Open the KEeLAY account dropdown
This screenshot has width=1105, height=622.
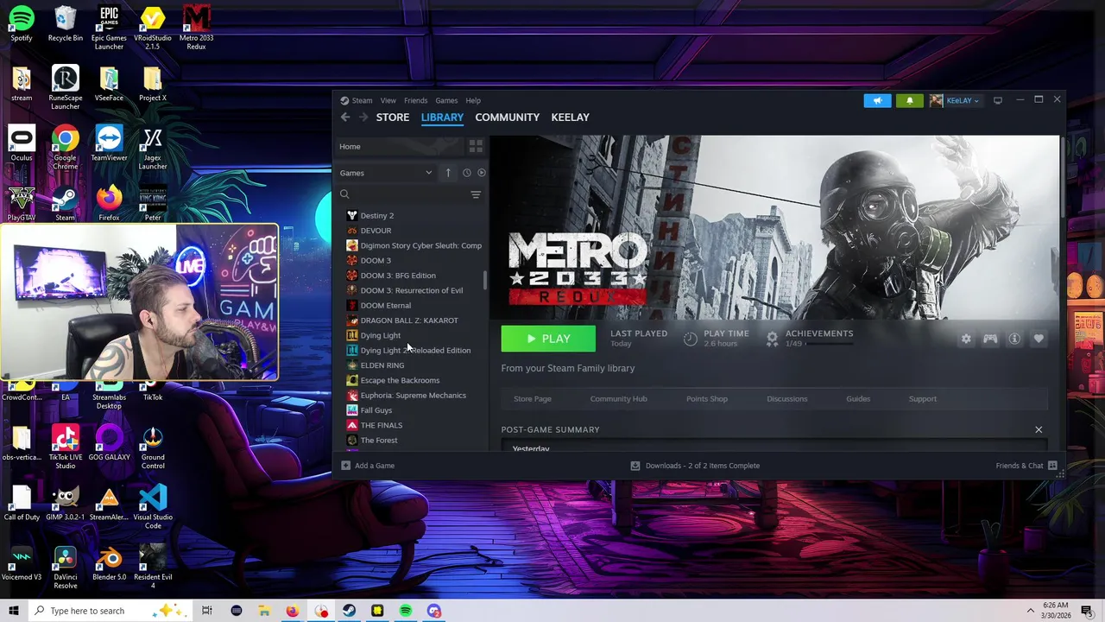(x=955, y=101)
